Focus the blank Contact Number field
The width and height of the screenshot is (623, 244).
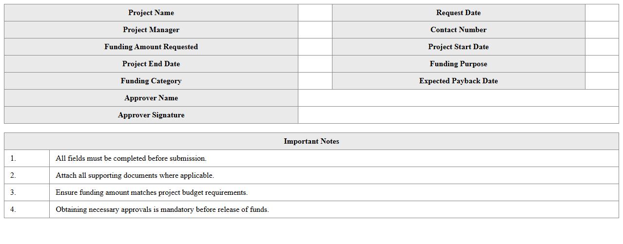pos(602,30)
